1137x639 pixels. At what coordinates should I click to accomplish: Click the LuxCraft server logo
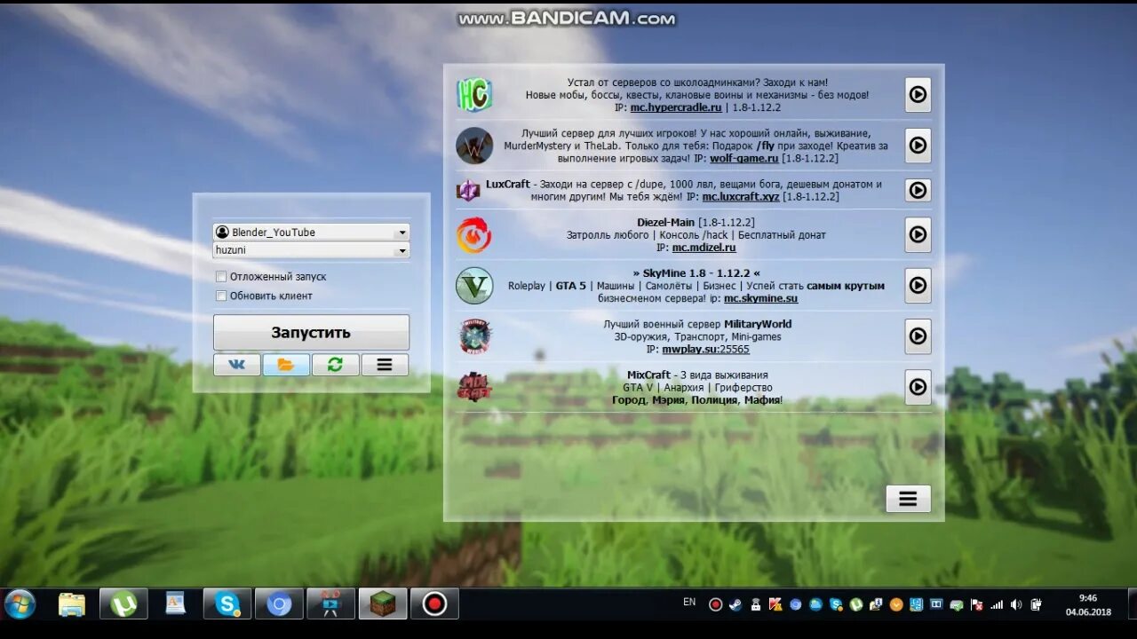point(468,190)
